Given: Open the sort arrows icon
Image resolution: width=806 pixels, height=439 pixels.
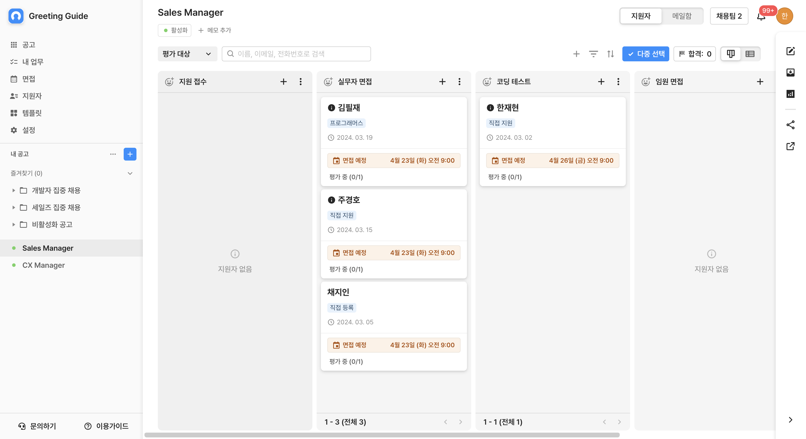Looking at the screenshot, I should [x=610, y=54].
